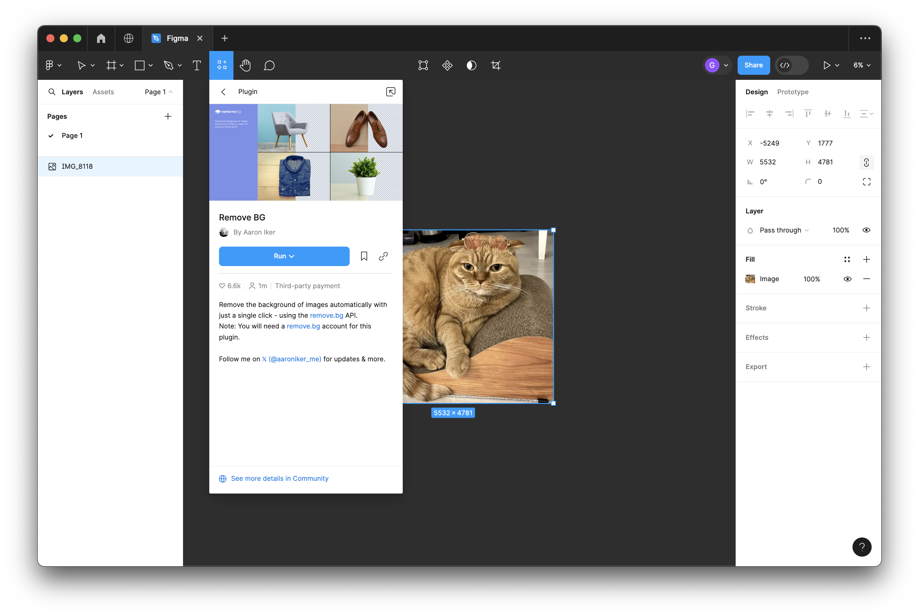Switch to the Assets tab
Image resolution: width=919 pixels, height=616 pixels.
[x=103, y=92]
